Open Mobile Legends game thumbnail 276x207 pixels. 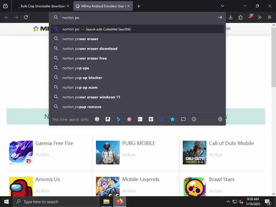coord(108,187)
